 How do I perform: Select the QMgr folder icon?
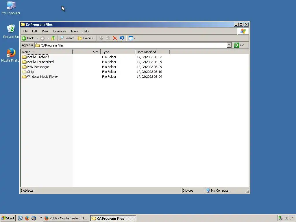24,72
